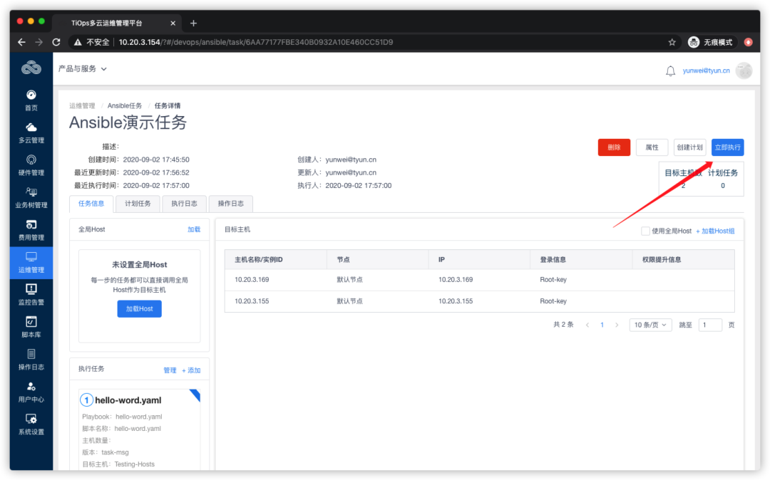
Task: Open the 10条/页 page size selector
Action: click(x=650, y=324)
